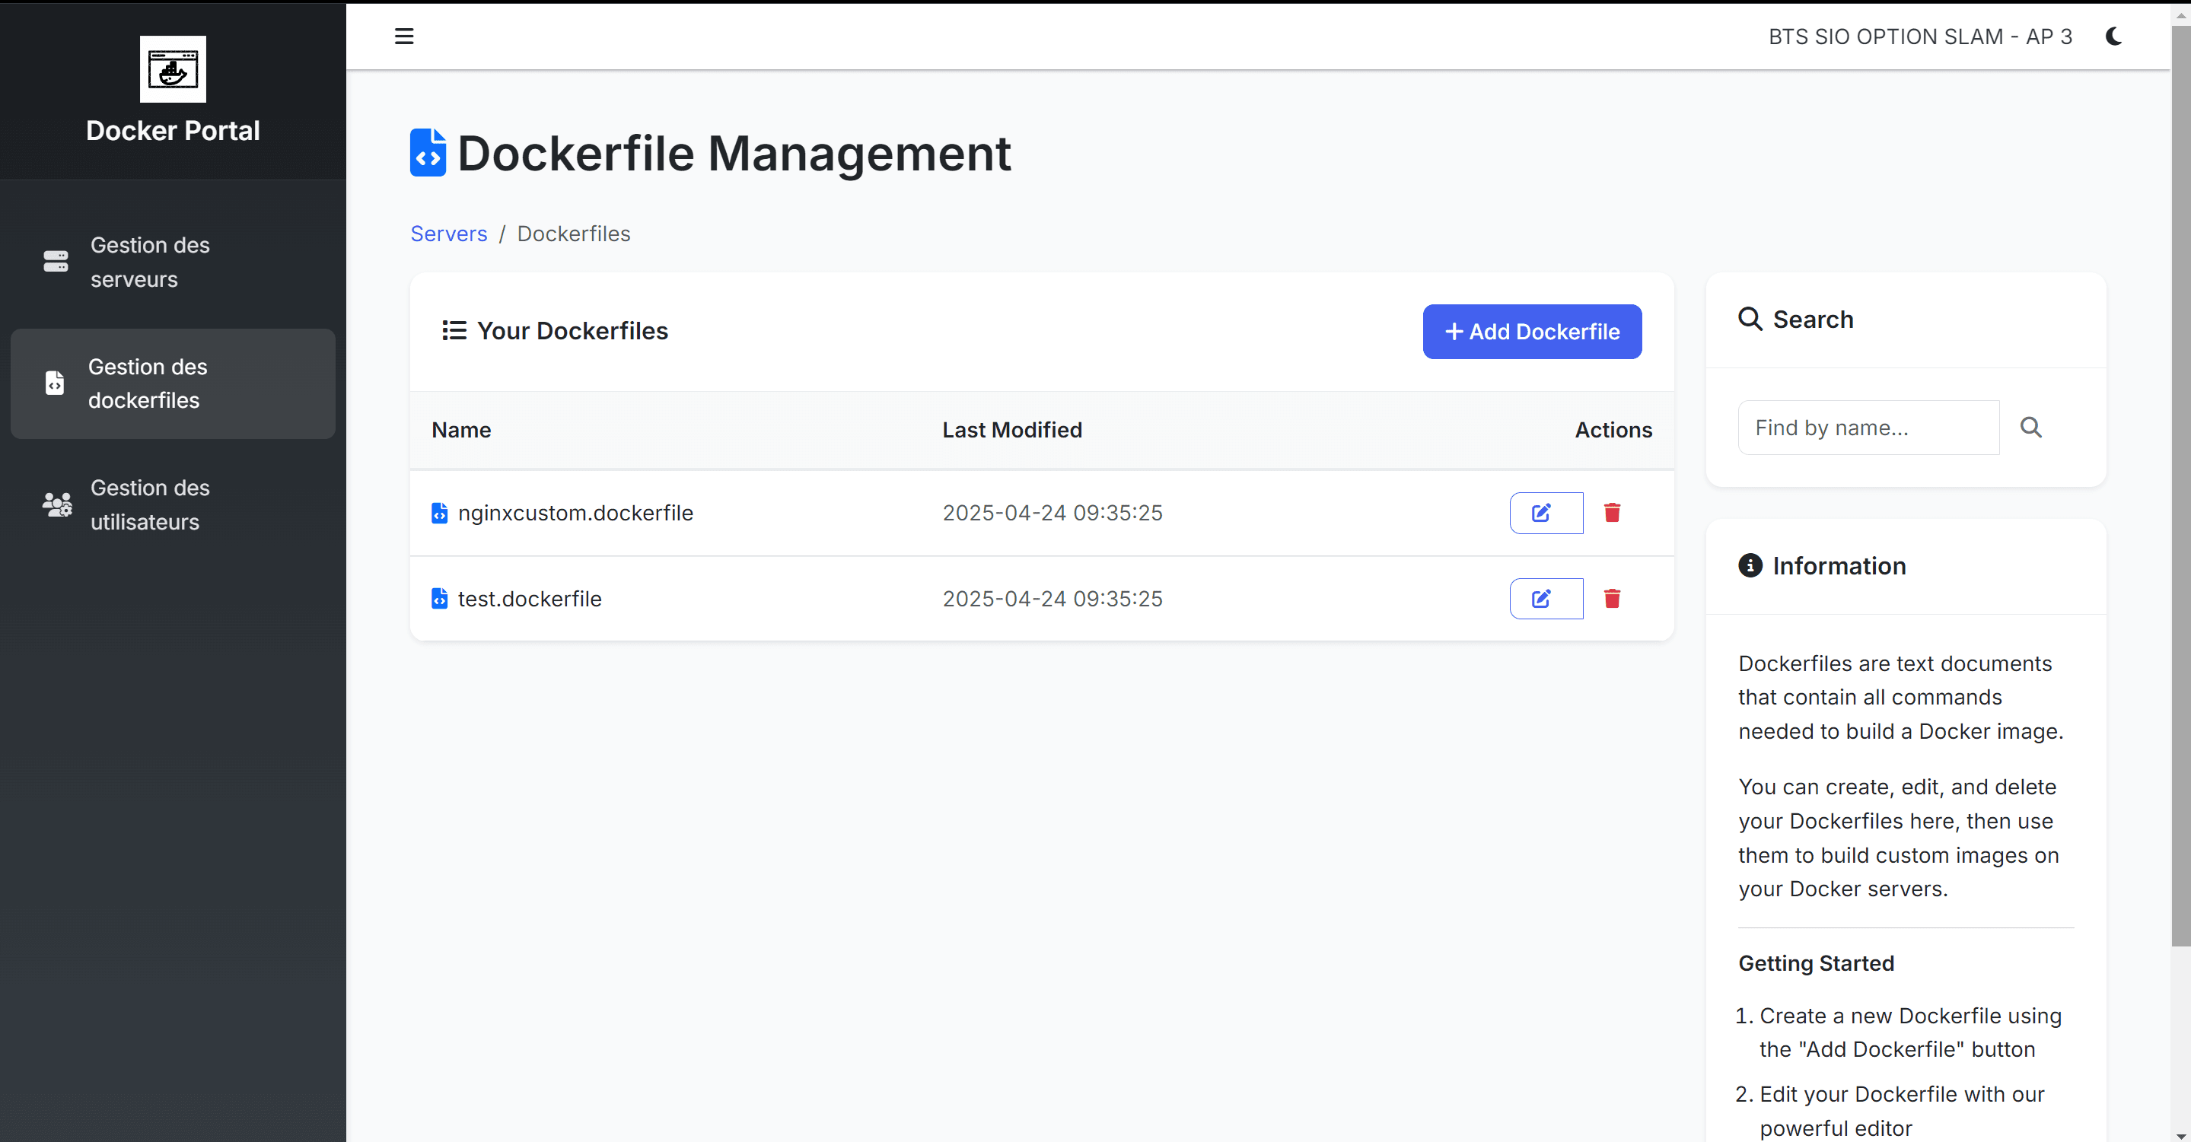Select the Gestion des serveurs sidebar icon
The width and height of the screenshot is (2191, 1142).
point(56,261)
